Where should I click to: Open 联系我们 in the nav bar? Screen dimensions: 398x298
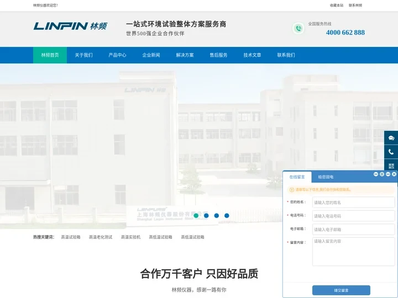(x=286, y=55)
